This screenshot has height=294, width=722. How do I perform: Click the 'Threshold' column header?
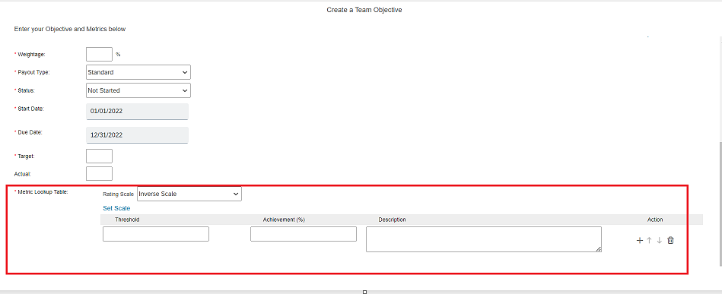[127, 220]
